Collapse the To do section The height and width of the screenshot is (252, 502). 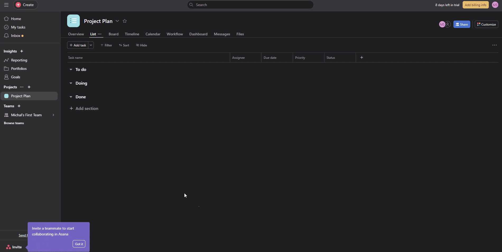(x=71, y=70)
